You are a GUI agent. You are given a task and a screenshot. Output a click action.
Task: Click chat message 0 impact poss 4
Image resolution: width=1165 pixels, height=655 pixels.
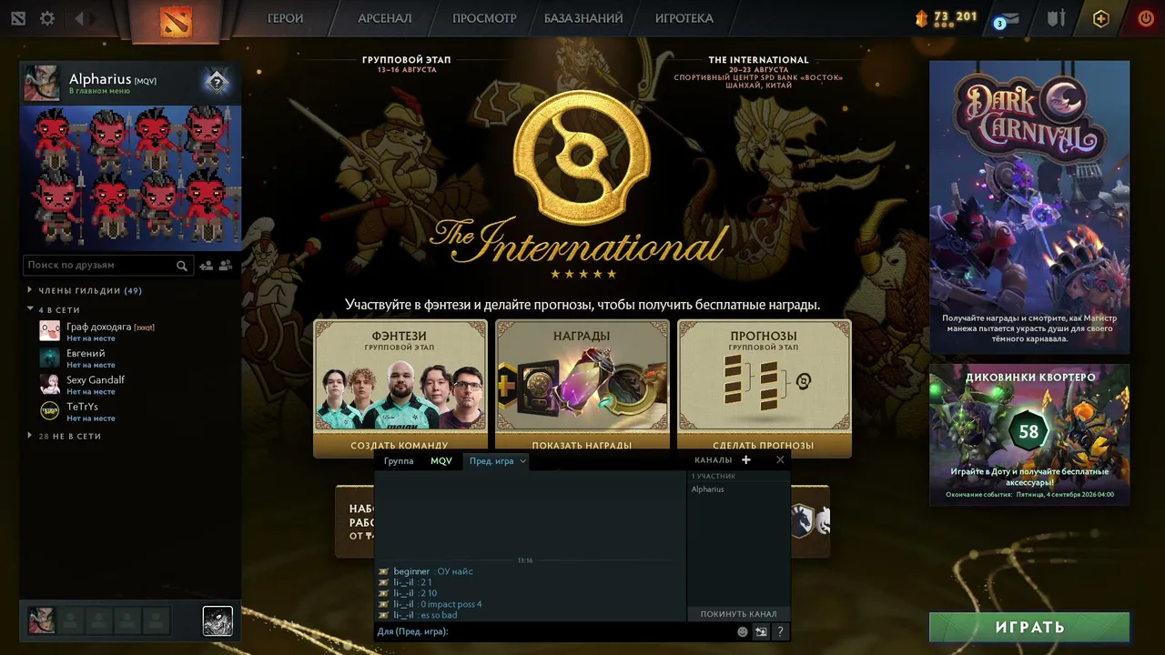(430, 604)
